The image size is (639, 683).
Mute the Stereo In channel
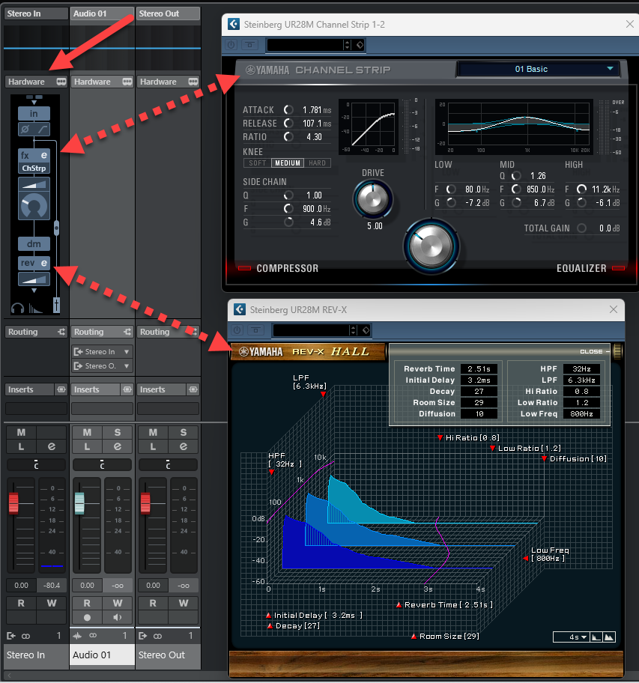pyautogui.click(x=21, y=433)
